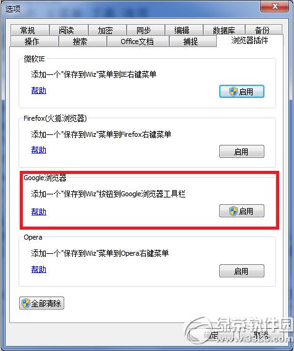294x351 pixels.
Task: Enable the Microsoft IE plugin
Action: click(x=241, y=92)
